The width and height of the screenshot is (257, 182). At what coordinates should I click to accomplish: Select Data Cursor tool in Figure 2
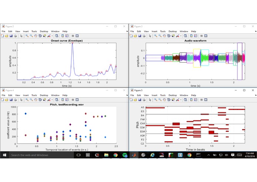click(44, 36)
